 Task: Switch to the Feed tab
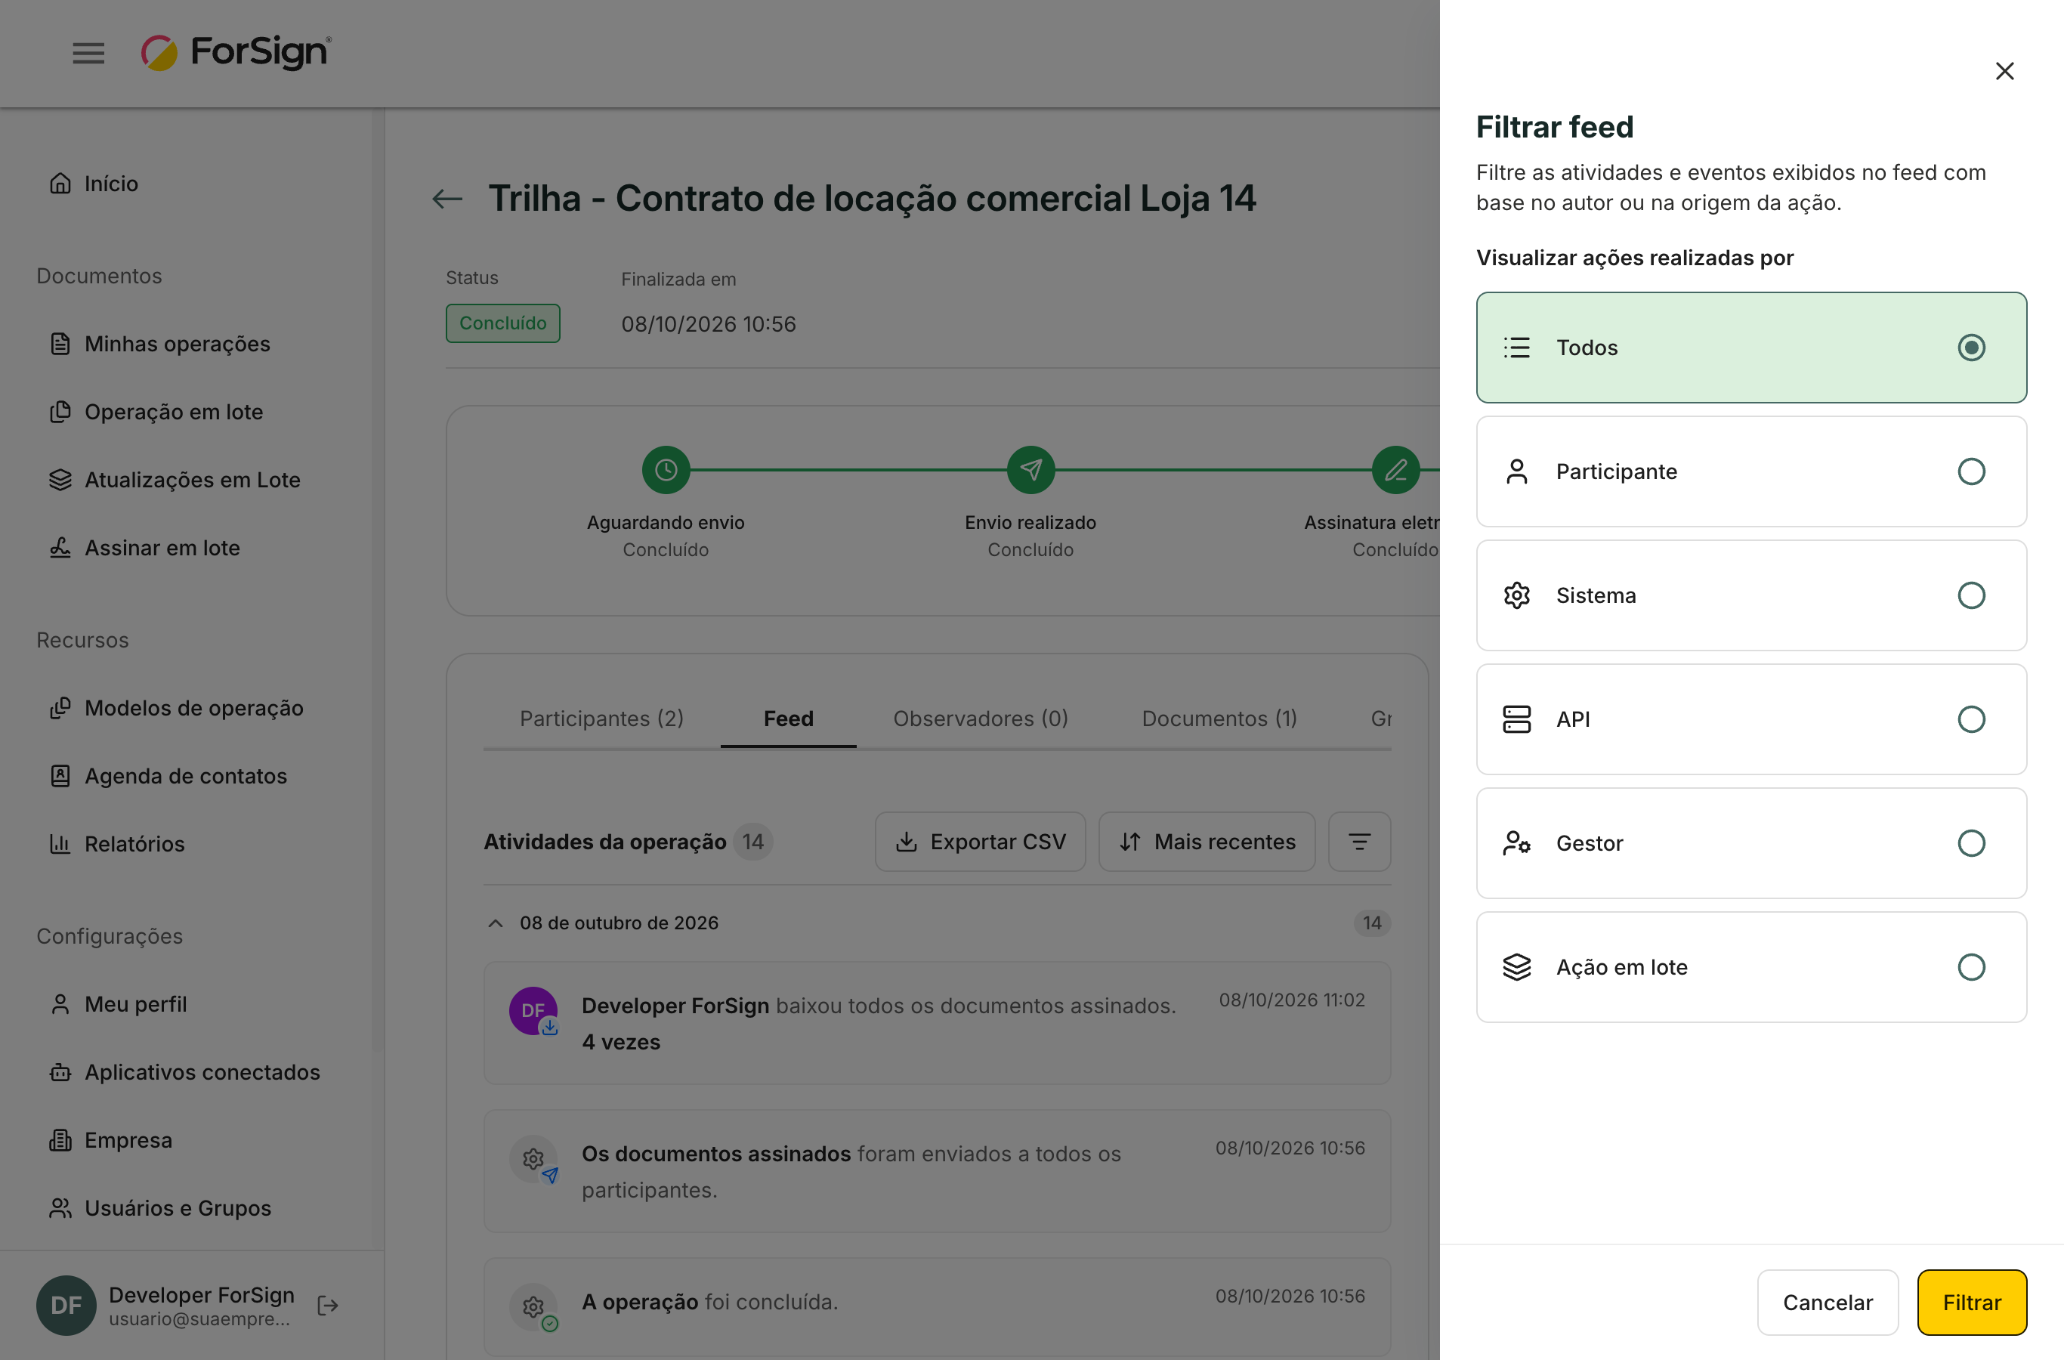click(788, 719)
